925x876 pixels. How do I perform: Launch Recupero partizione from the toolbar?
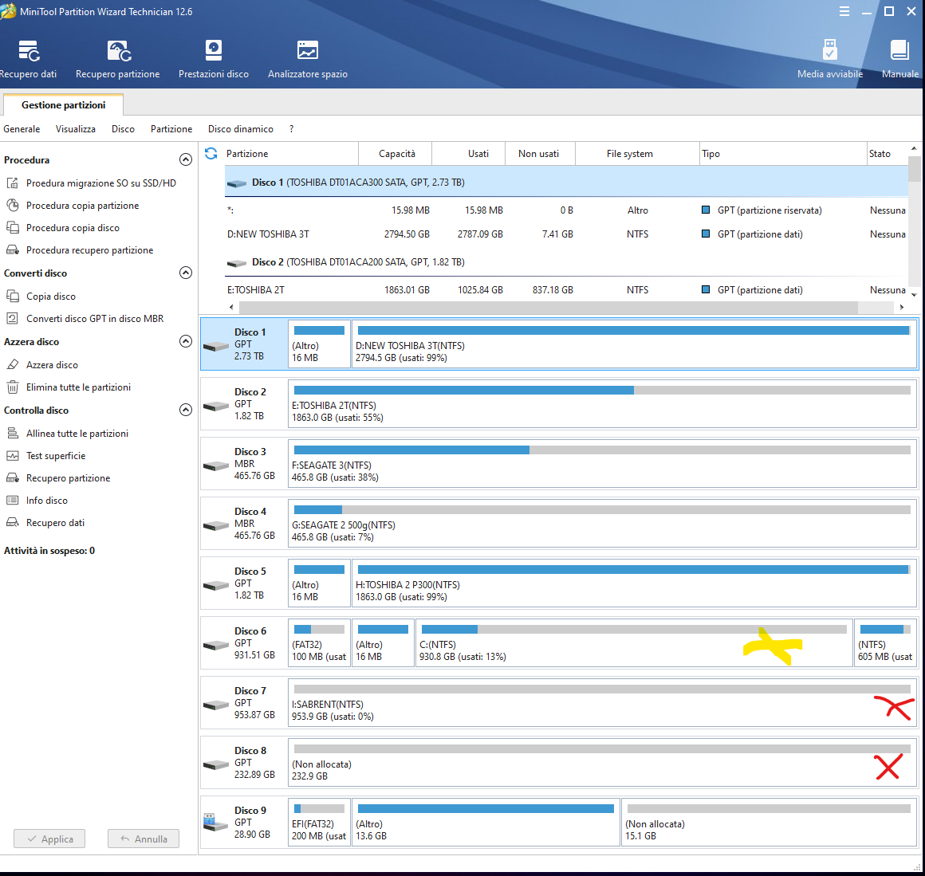(118, 59)
